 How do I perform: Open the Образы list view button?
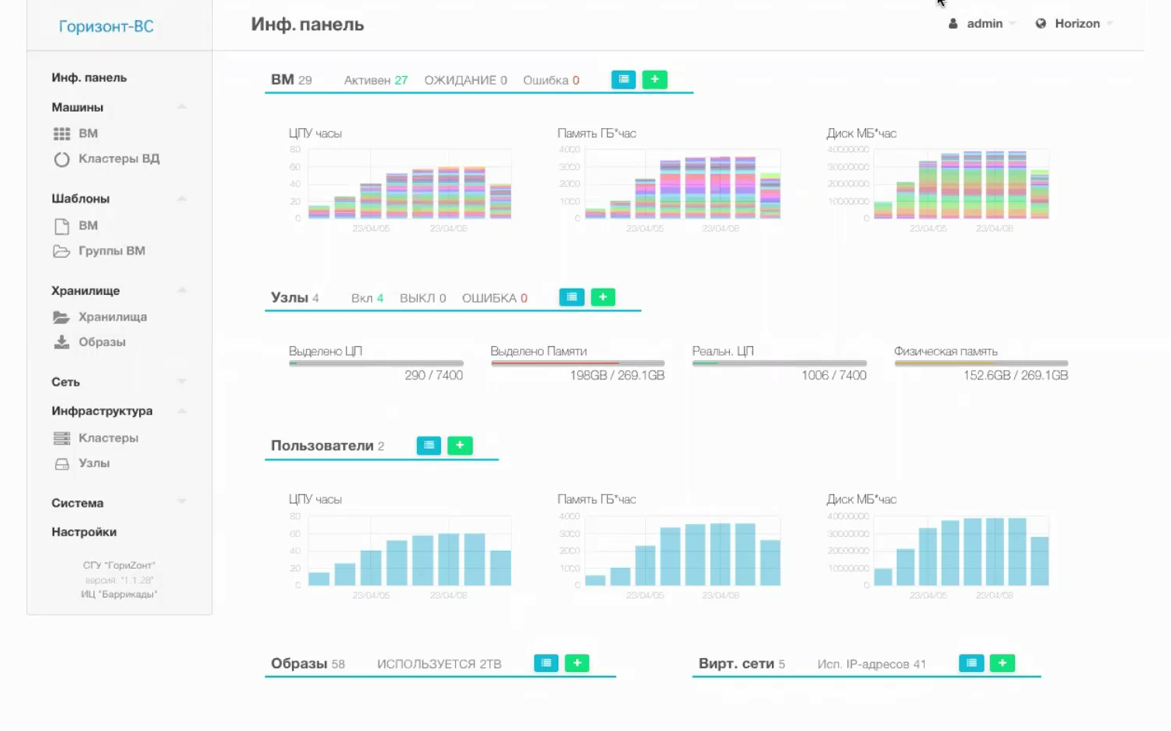(546, 663)
